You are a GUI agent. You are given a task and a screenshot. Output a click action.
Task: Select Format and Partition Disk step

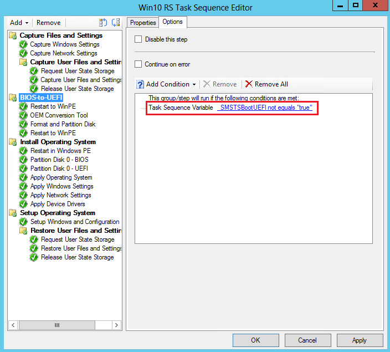point(63,124)
